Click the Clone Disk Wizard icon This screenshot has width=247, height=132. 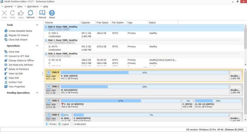tap(6, 39)
